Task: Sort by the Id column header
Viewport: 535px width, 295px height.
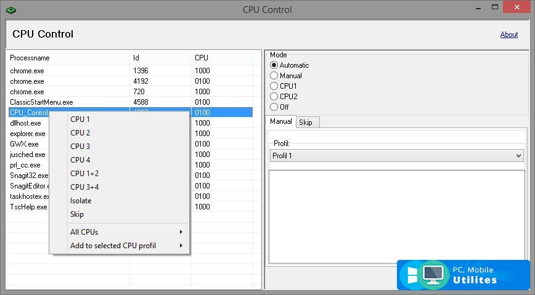Action: click(160, 58)
